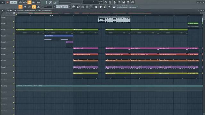This screenshot has width=205, height=115.
Task: Open the render audio clock icon
Action: click(x=106, y=2)
